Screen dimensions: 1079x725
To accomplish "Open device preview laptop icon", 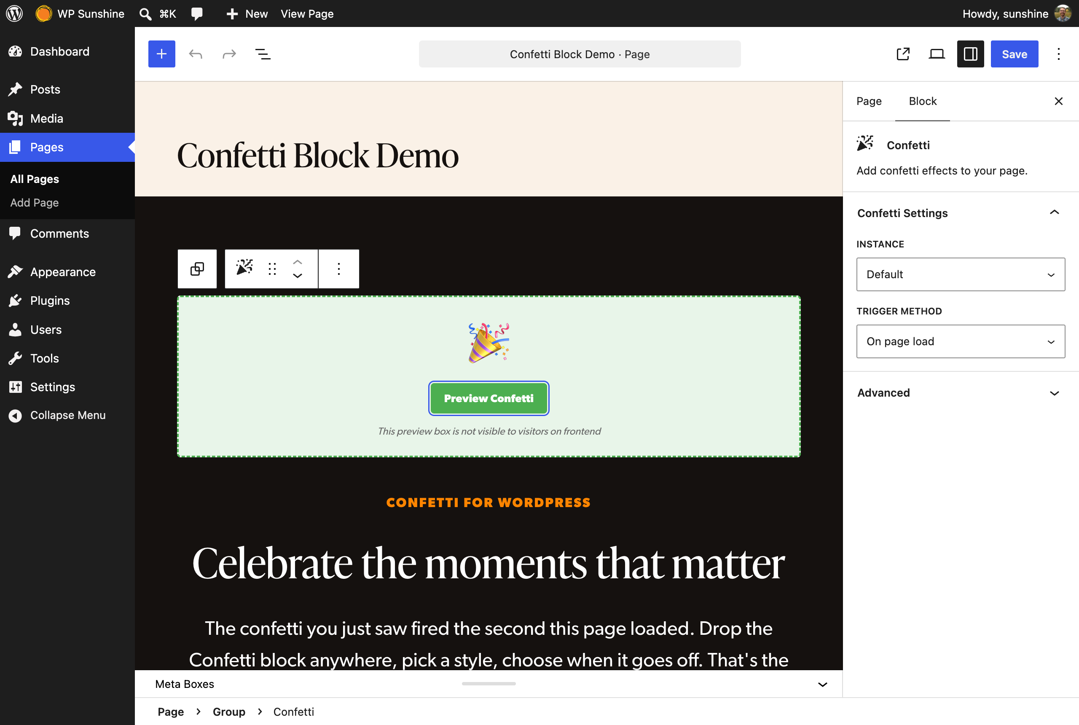I will [x=937, y=54].
